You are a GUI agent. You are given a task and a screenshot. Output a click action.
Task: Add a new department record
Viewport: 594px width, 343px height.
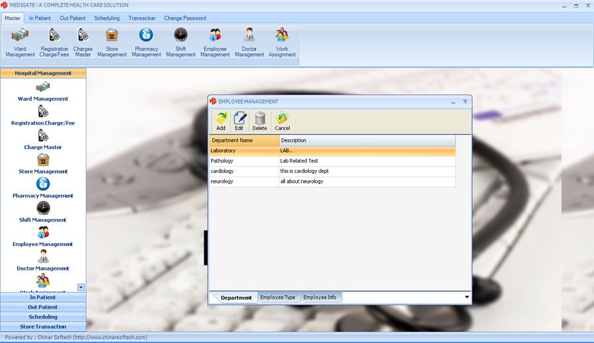tap(220, 121)
